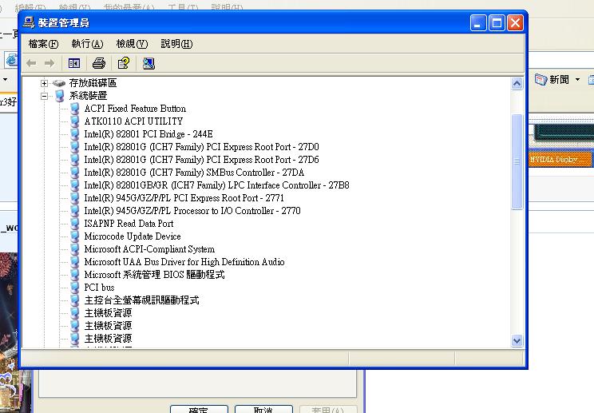The height and width of the screenshot is (413, 594).
Task: Click the Back arrow toolbar button
Action: pos(31,63)
